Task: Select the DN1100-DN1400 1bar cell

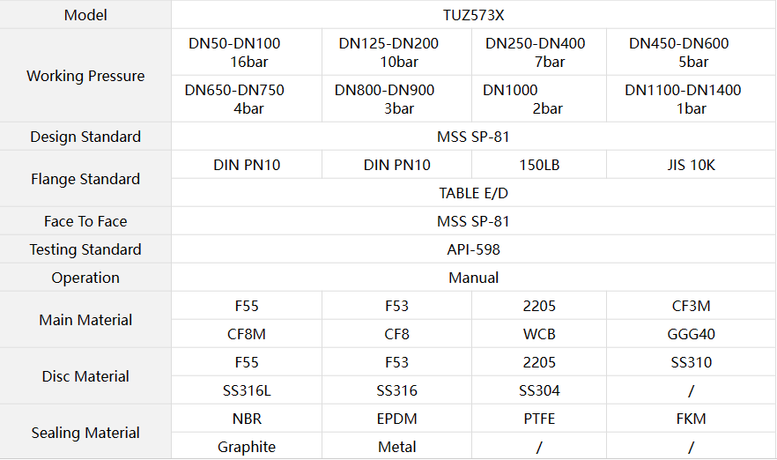Action: point(691,99)
